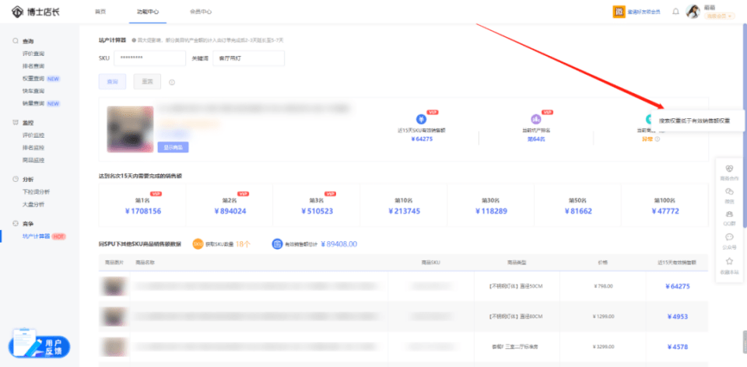Viewport: 747px width, 367px height.
Task: Click the 博士店长 logo
Action: 37,12
